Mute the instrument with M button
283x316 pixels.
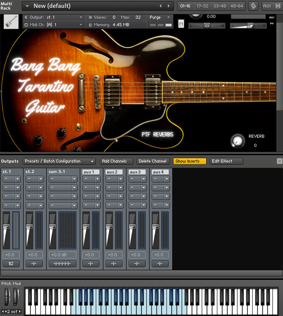[x=181, y=24]
